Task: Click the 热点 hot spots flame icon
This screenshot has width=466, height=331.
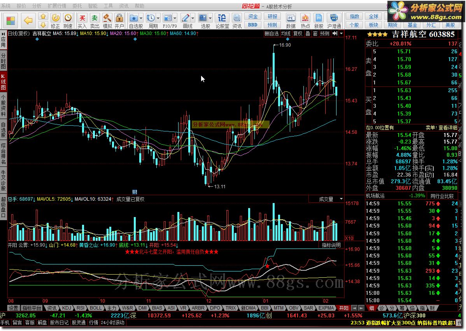Action: click(x=305, y=21)
